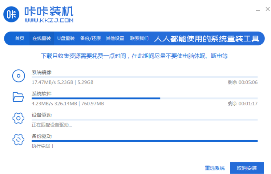
Task: Click the 系统软件 download progress bar
Action: coord(144,98)
